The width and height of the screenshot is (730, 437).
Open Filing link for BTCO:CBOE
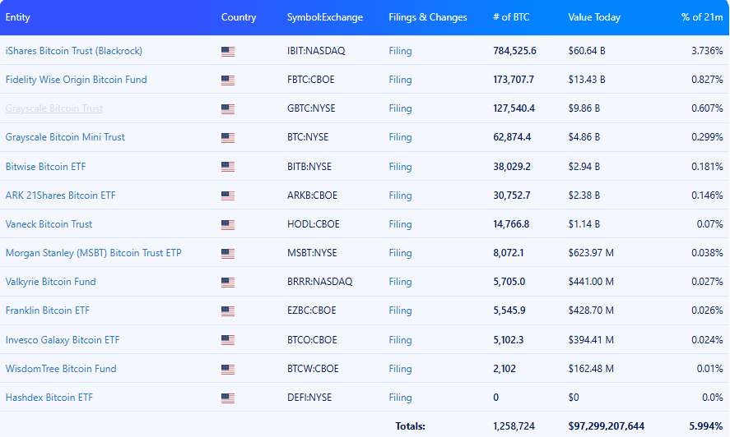point(400,340)
